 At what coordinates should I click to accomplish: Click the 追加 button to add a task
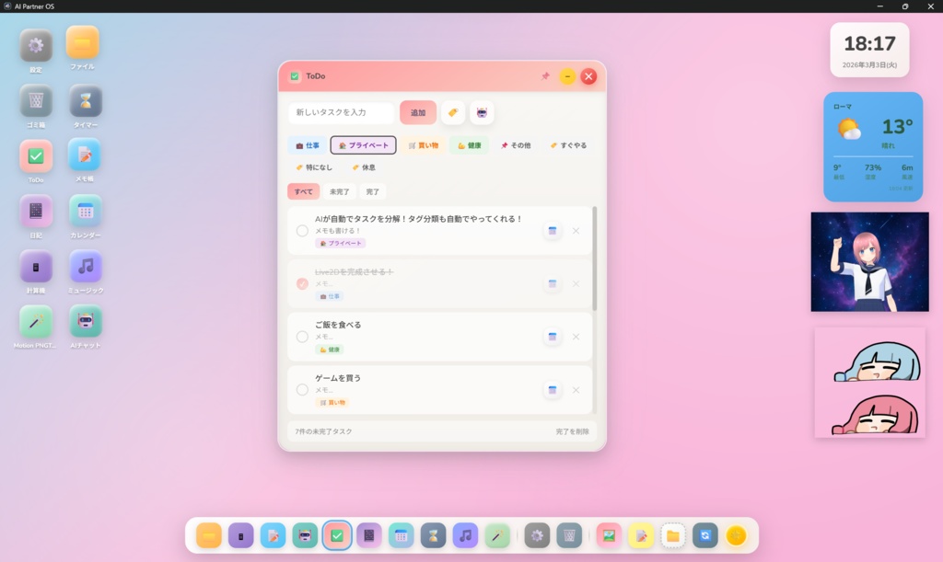coord(417,112)
